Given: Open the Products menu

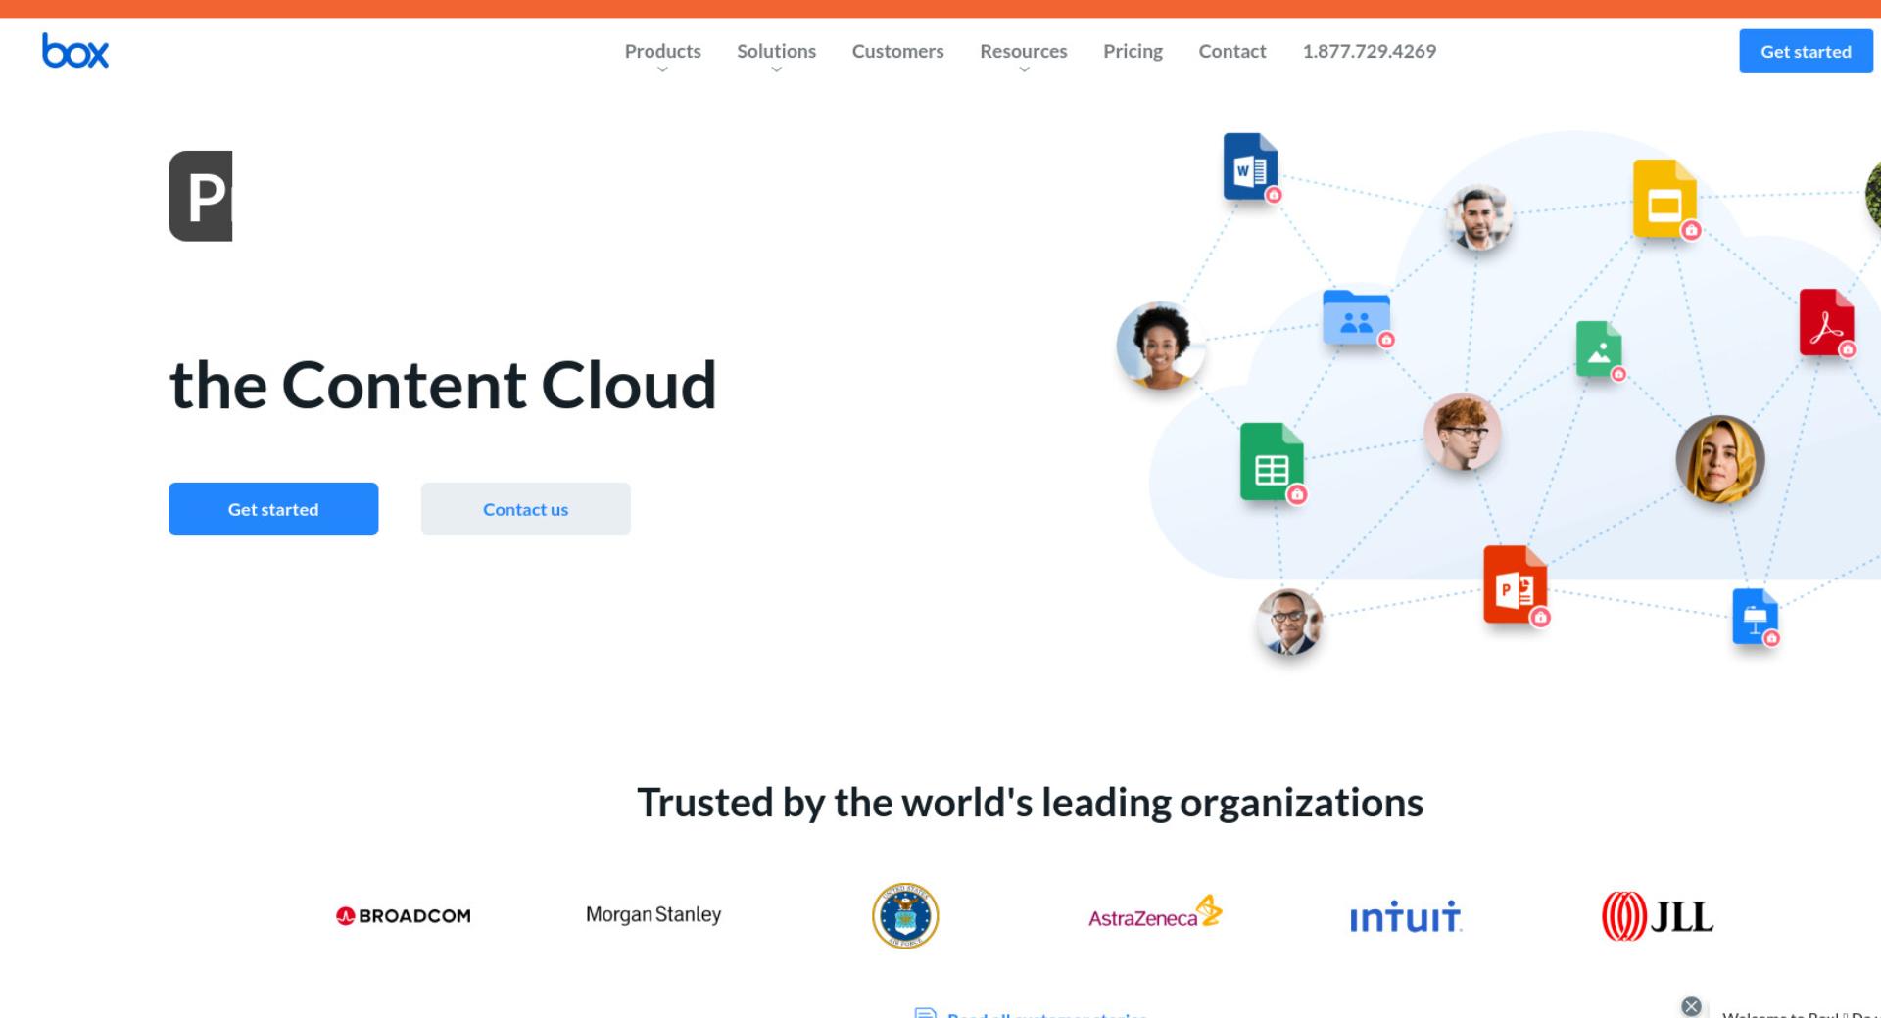Looking at the screenshot, I should coord(662,51).
